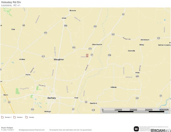Click the Plank Rd road label
The height and width of the screenshot is (132, 171).
click(87, 68)
